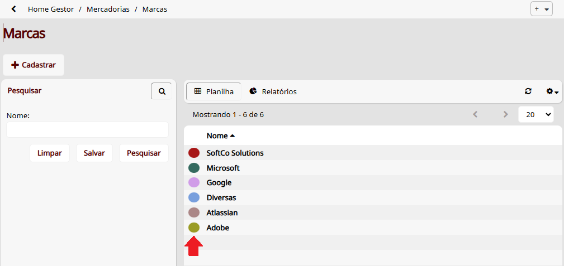
Task: Go to previous page arrow
Action: click(x=475, y=114)
